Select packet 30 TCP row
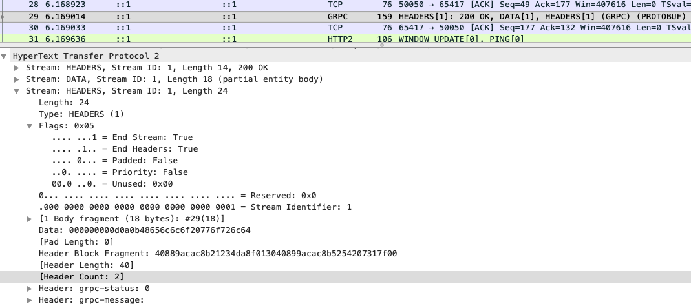This screenshot has height=304, width=691. click(x=345, y=28)
